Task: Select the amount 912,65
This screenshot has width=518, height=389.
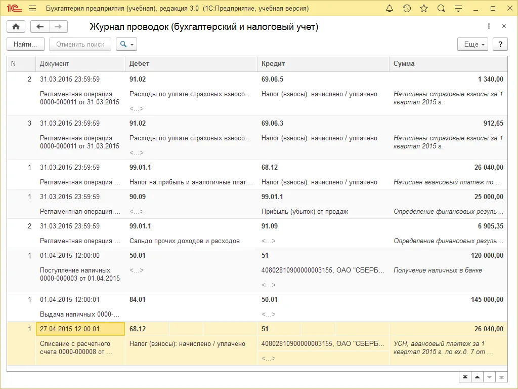Action: point(493,124)
